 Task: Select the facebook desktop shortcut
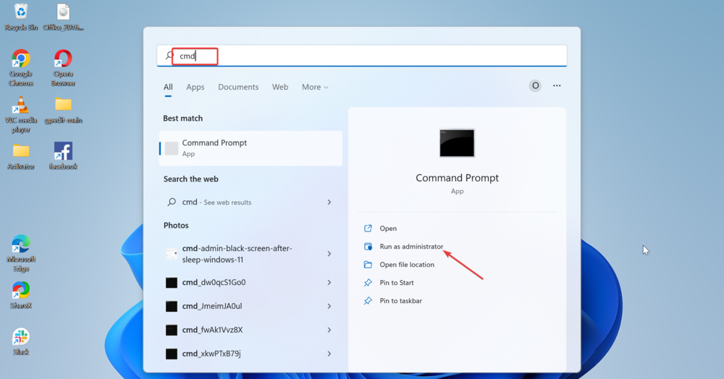tap(63, 156)
